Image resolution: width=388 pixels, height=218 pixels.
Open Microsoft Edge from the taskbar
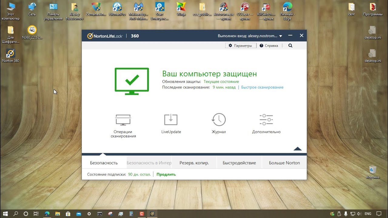pos(47,214)
